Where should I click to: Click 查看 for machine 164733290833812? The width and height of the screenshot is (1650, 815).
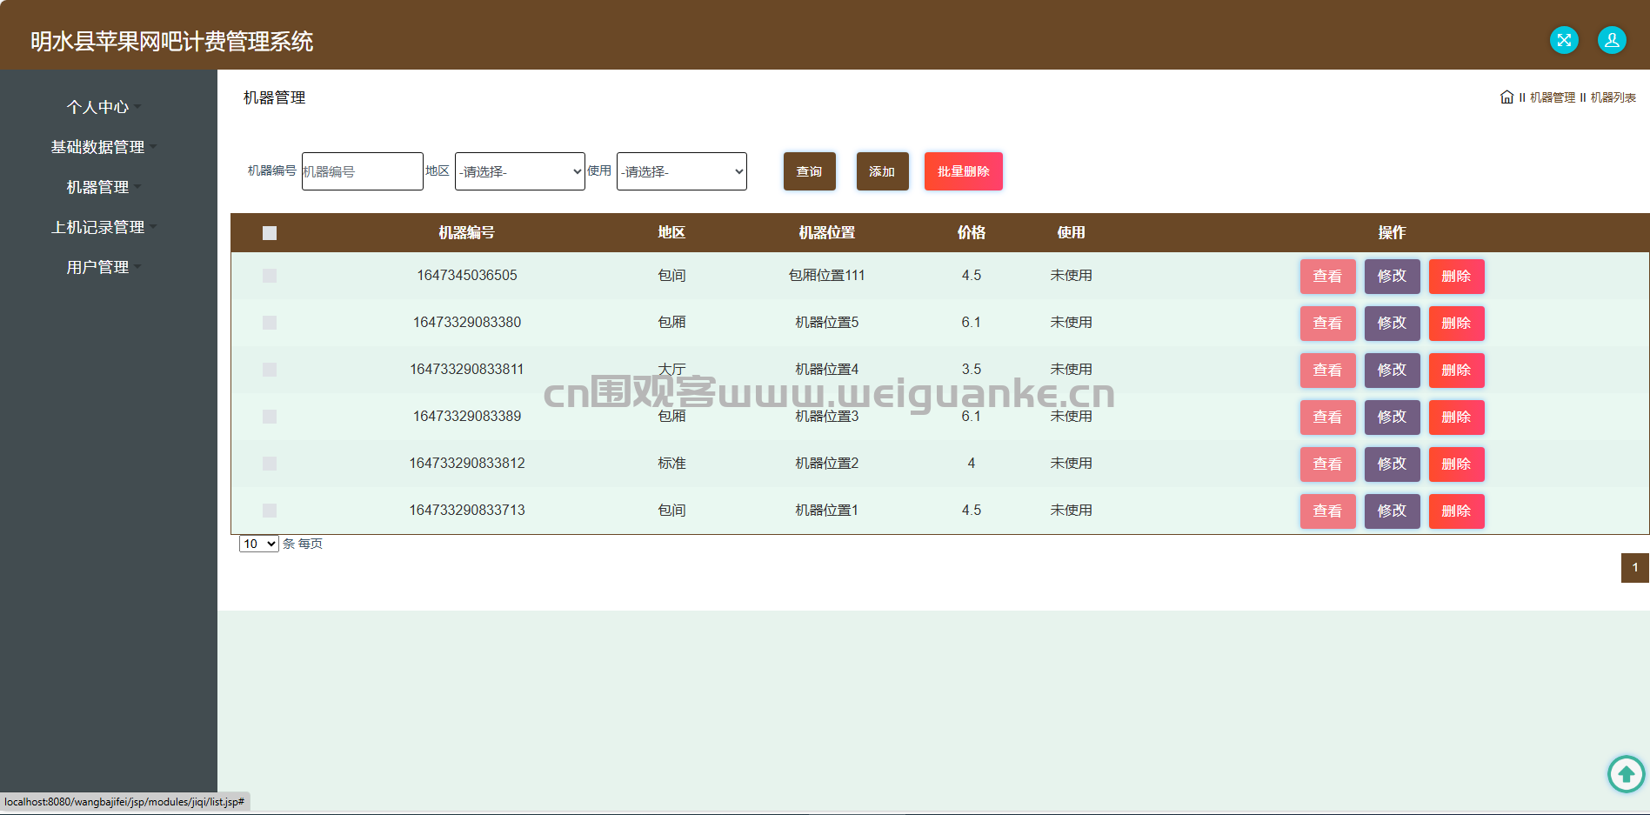[x=1328, y=464]
